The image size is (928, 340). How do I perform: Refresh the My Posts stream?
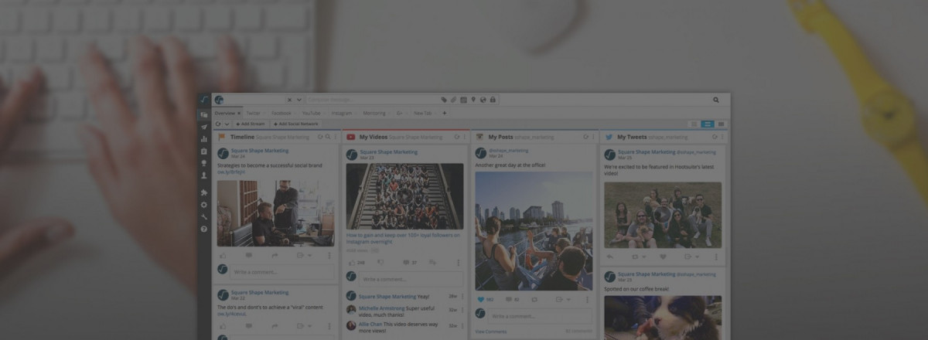click(585, 137)
